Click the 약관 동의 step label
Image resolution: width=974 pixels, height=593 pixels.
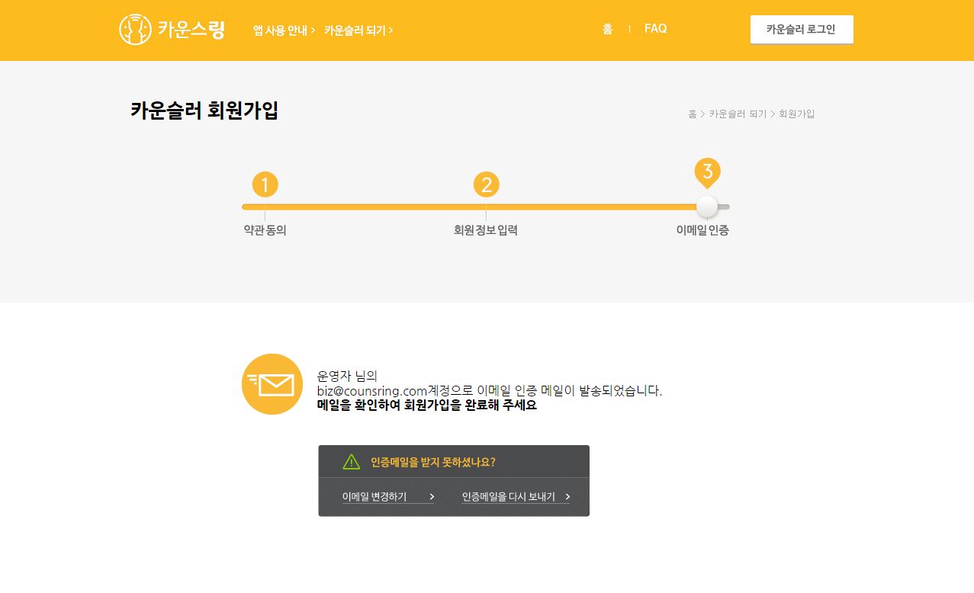tap(265, 230)
